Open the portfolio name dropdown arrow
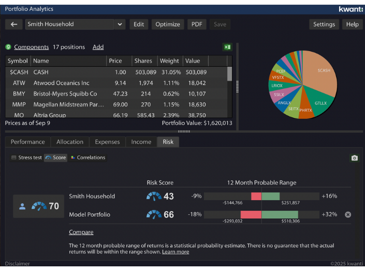Image resolution: width=365 pixels, height=271 pixels. point(120,24)
